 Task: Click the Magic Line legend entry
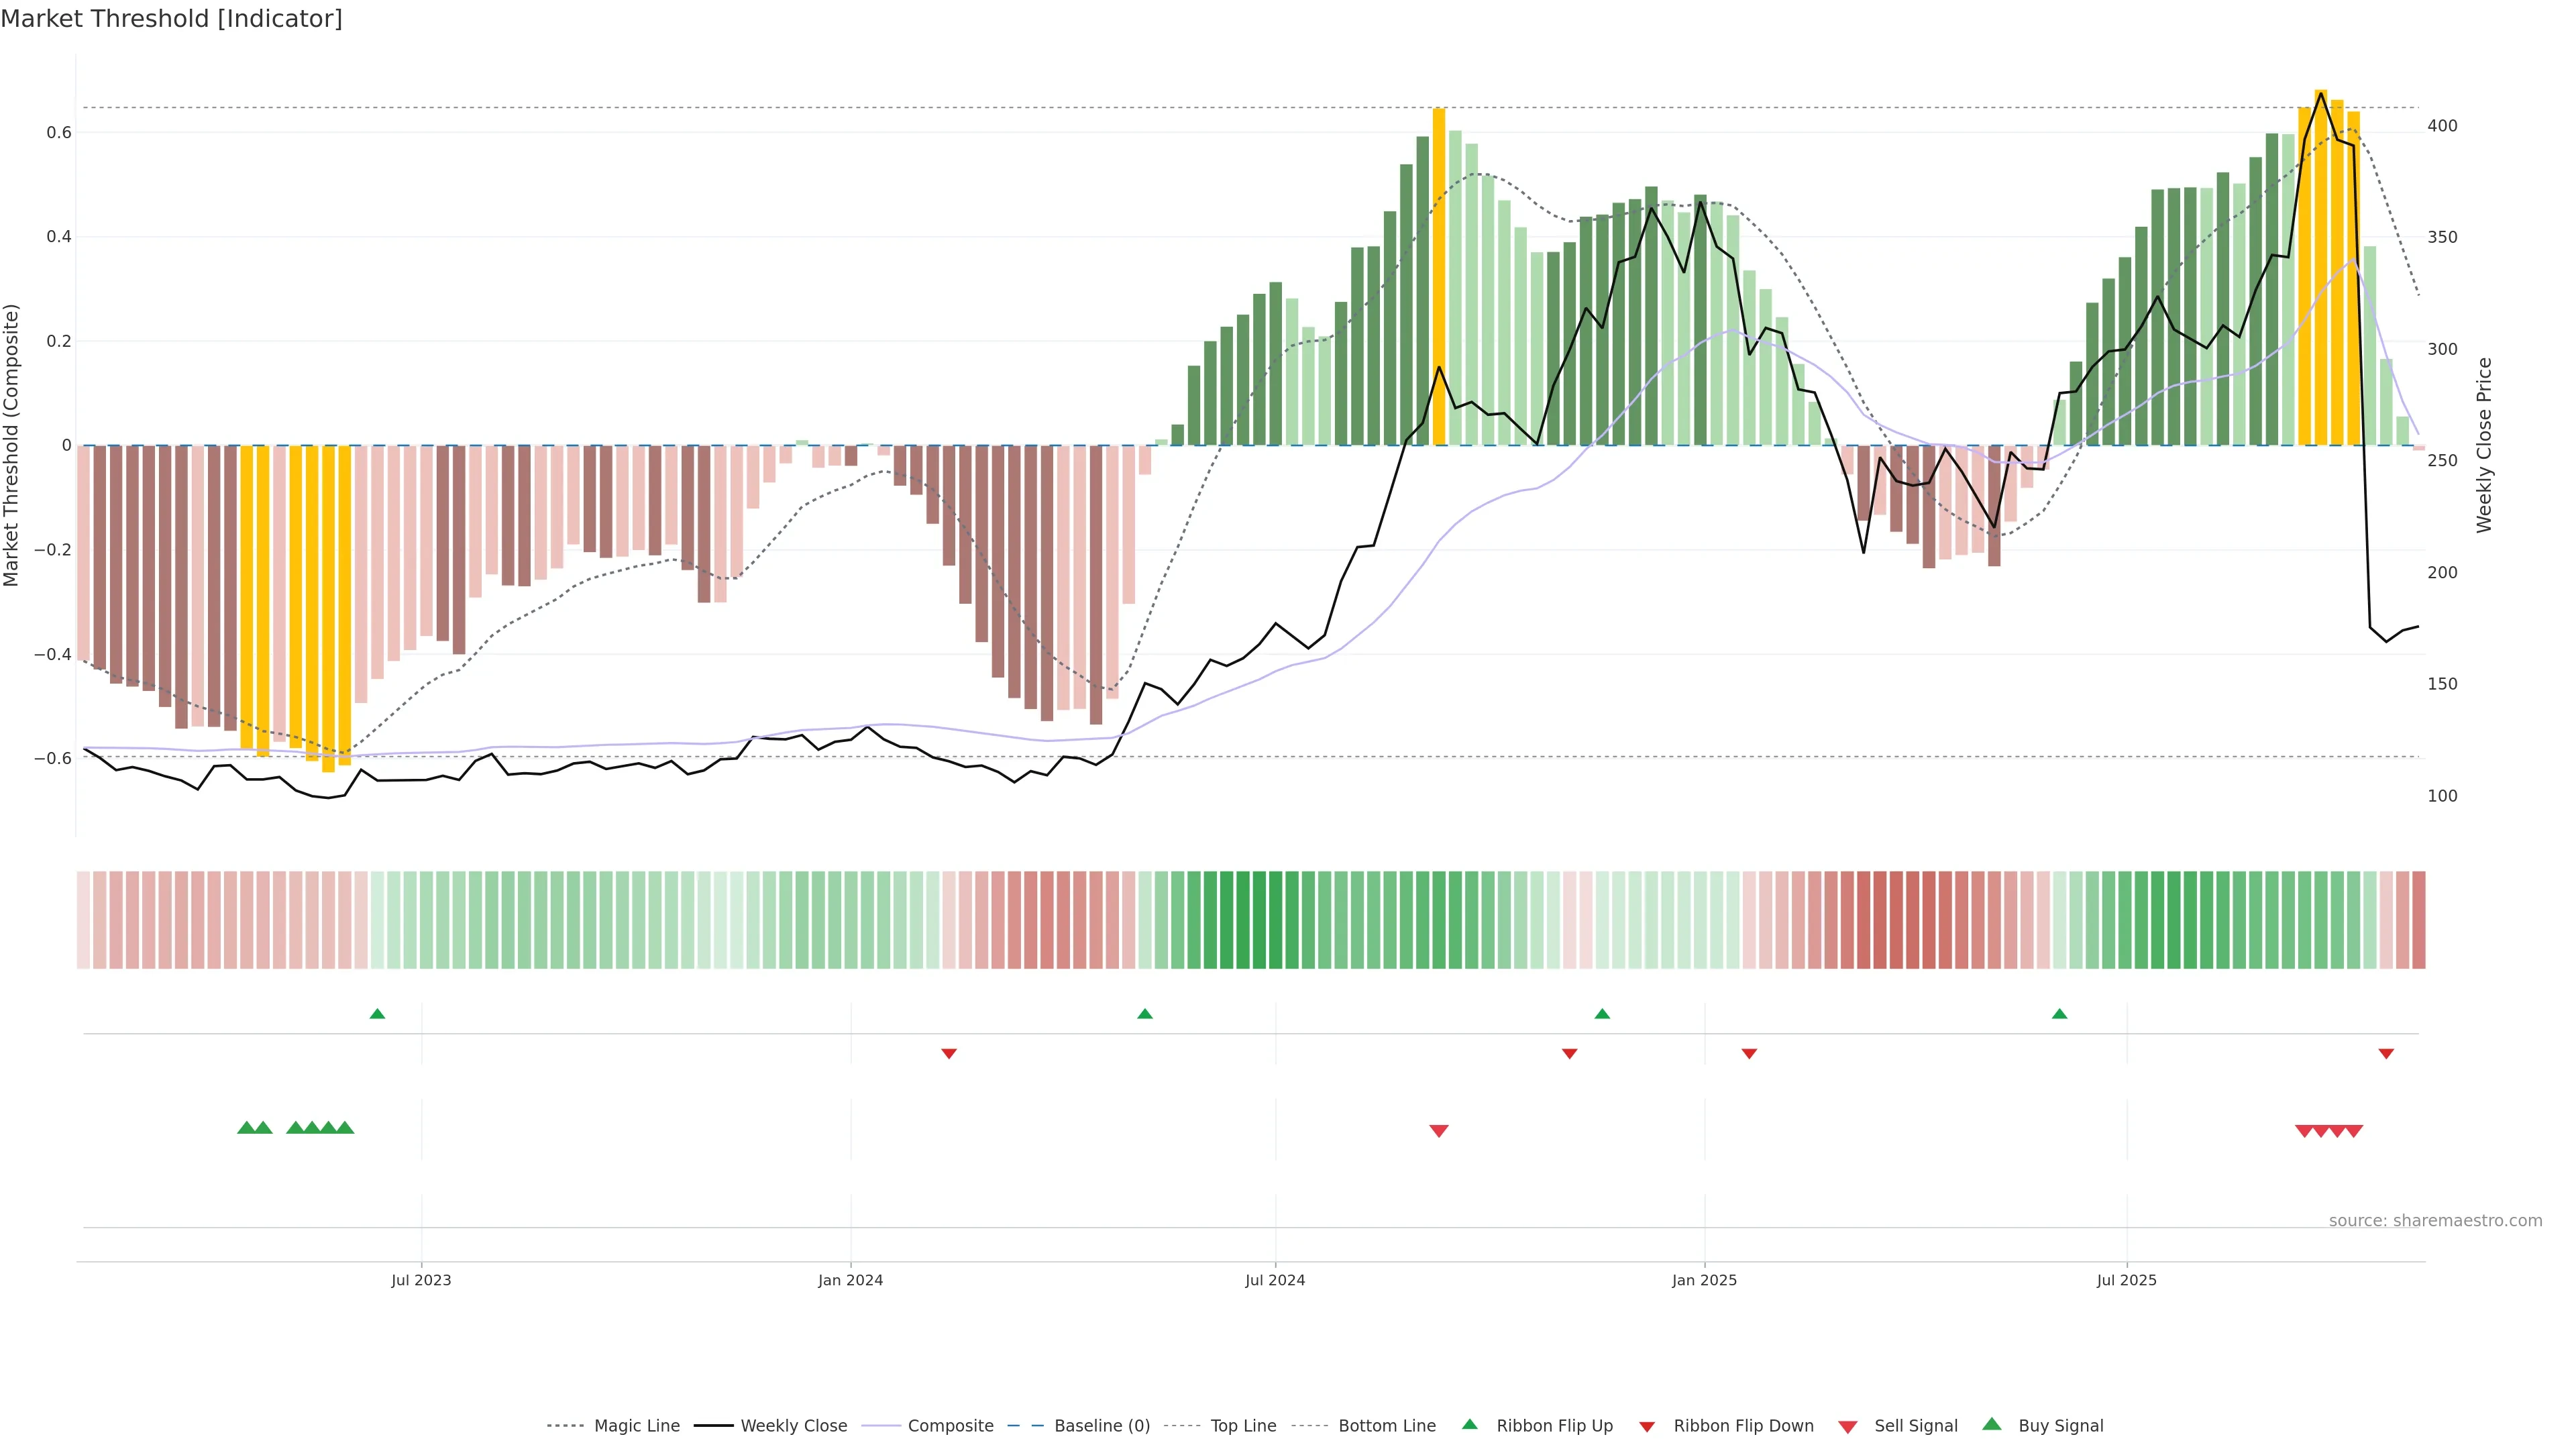[x=636, y=1426]
